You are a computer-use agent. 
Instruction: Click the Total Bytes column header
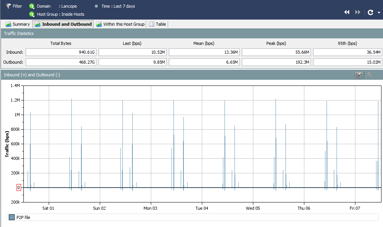pos(61,43)
